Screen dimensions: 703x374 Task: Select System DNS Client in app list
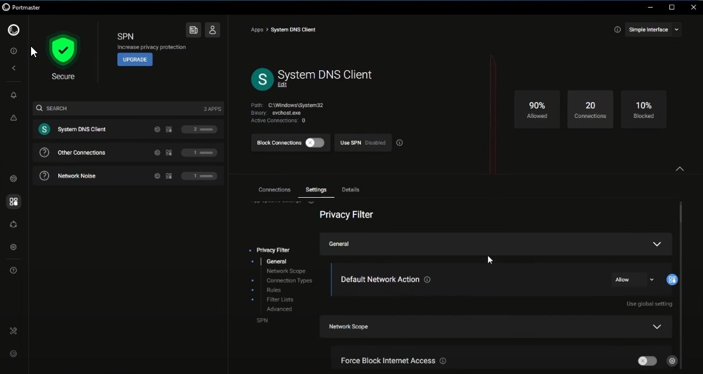click(x=128, y=129)
